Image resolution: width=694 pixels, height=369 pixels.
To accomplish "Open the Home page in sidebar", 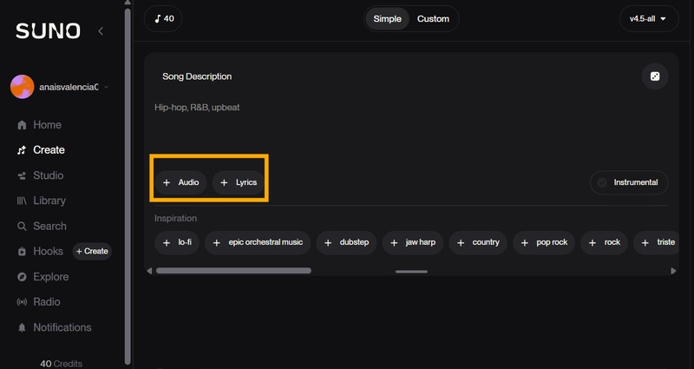I will click(47, 125).
